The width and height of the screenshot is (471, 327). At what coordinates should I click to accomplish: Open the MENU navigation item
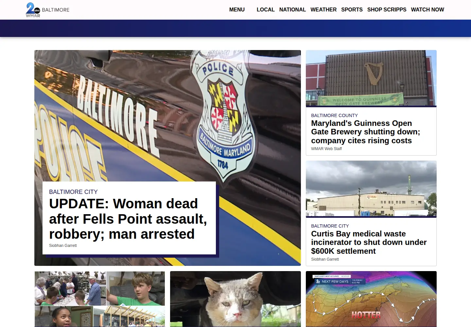tap(237, 10)
